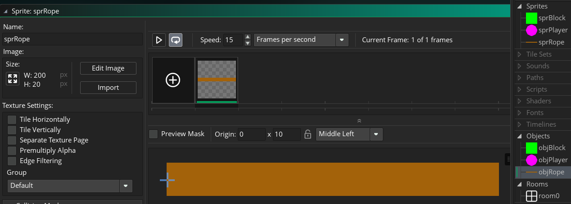
Task: Collapse the Rooms resource group
Action: [519, 184]
